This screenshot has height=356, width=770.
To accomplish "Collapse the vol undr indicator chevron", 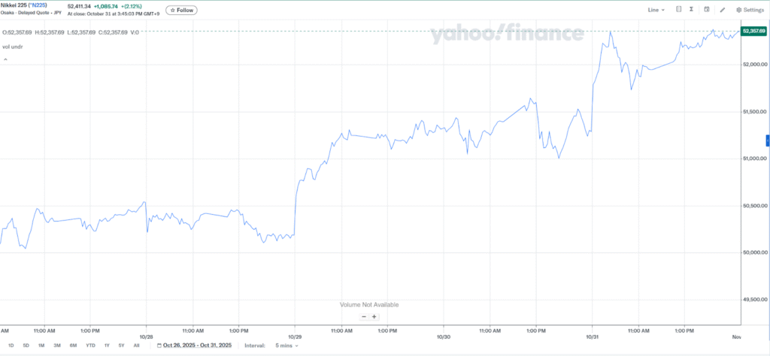I will 6,59.
